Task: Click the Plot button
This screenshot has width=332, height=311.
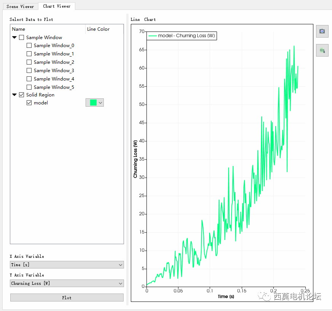Action: [67, 297]
